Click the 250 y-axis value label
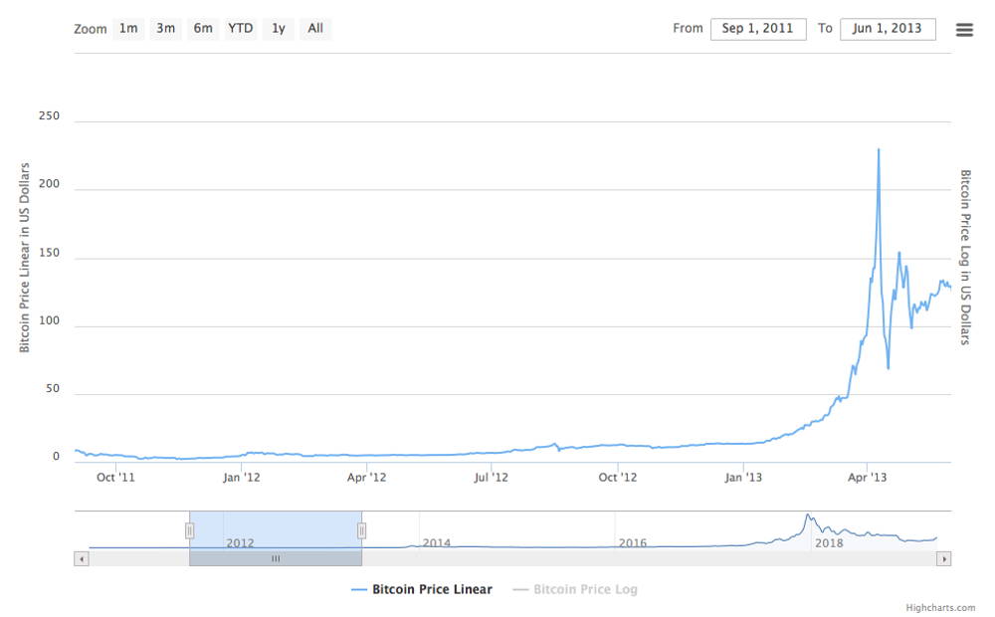Image resolution: width=995 pixels, height=617 pixels. point(49,116)
